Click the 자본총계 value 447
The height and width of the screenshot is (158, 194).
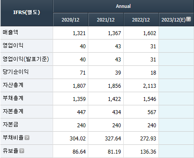81,112
